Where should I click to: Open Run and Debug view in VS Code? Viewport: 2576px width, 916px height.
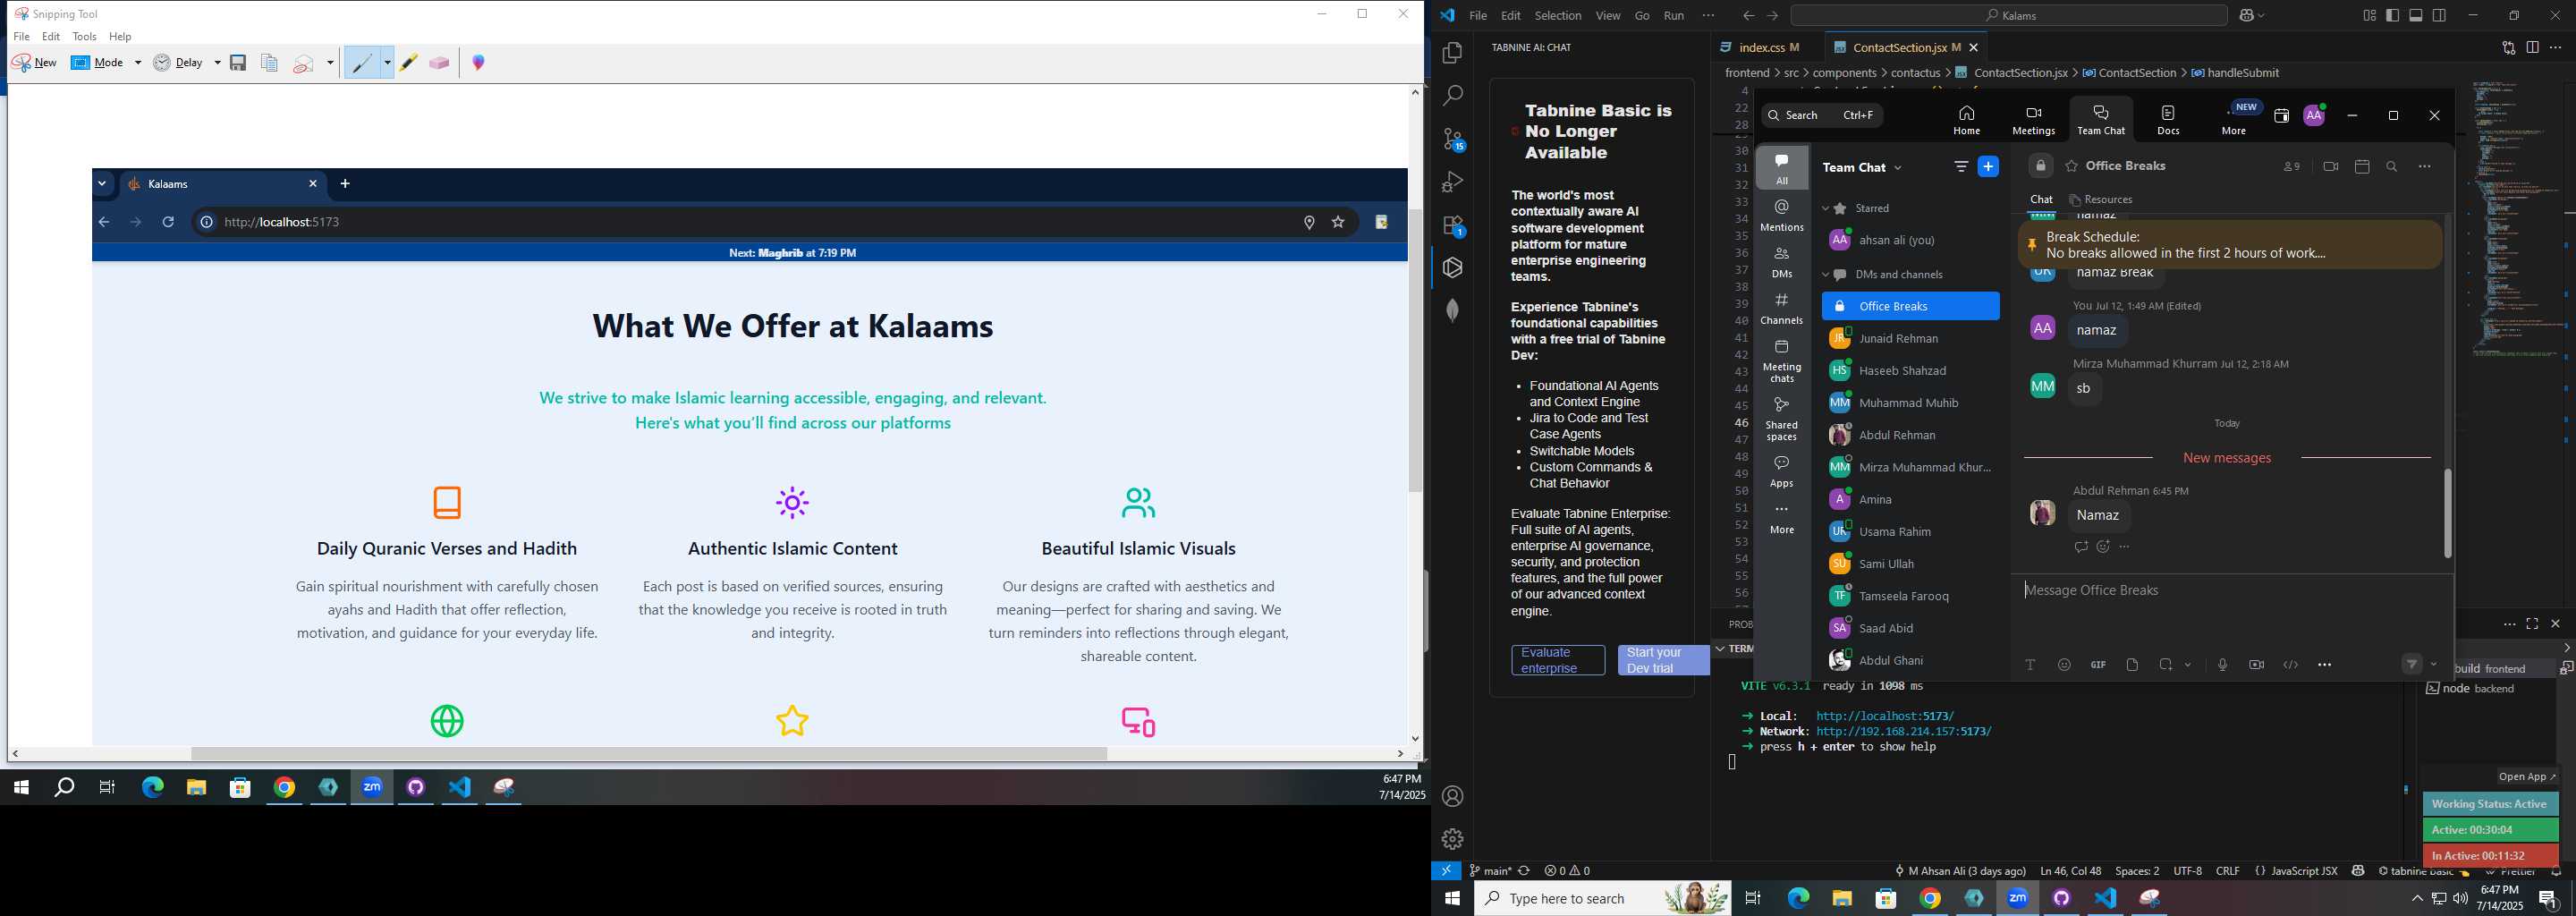coord(1453,183)
